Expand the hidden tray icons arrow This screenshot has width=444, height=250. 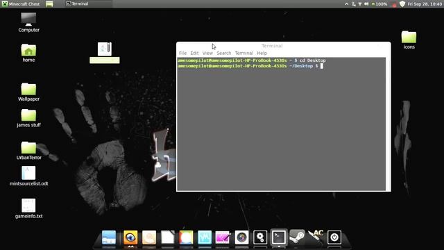pos(347,4)
